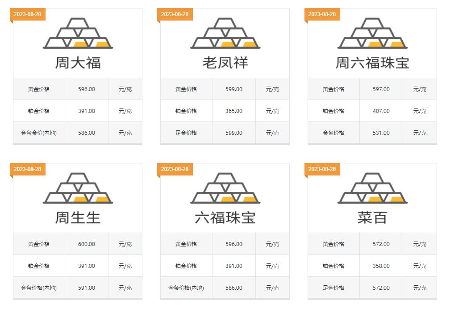Select 老凤祥 足金价格 value 599.00
The height and width of the screenshot is (313, 450).
[x=233, y=133]
